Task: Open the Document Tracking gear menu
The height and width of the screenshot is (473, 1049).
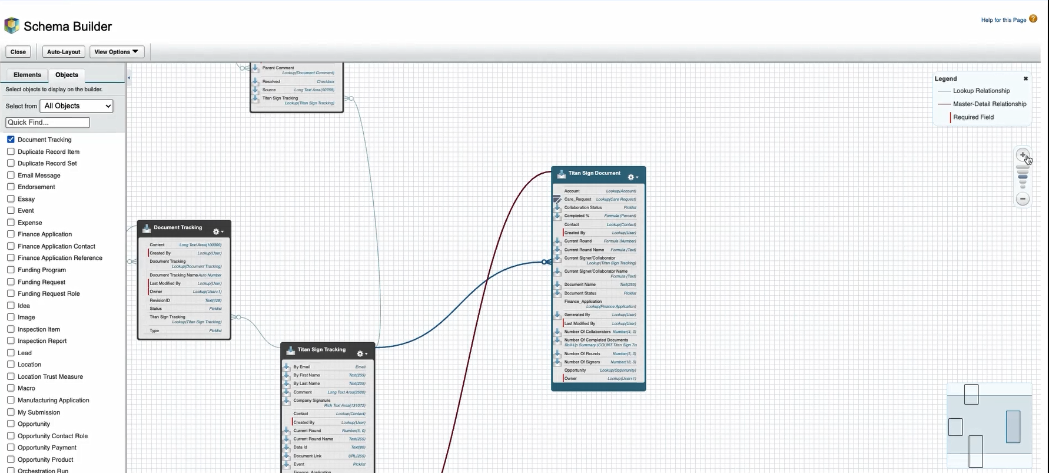Action: (218, 231)
